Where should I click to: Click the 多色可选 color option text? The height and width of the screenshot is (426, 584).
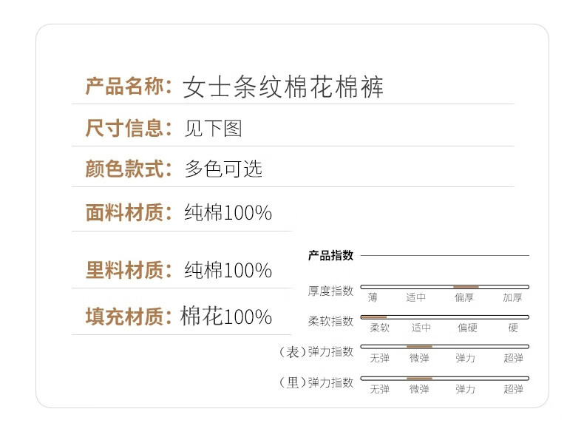tap(223, 169)
